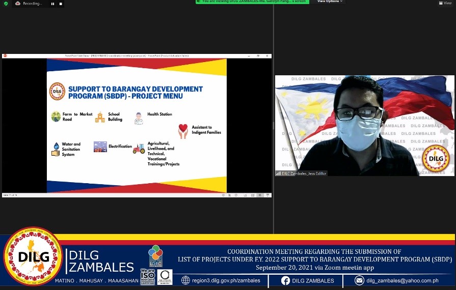This screenshot has width=456, height=290.
Task: Click the dilg_zambales@yahoo.com.ph email address
Action: 403,281
